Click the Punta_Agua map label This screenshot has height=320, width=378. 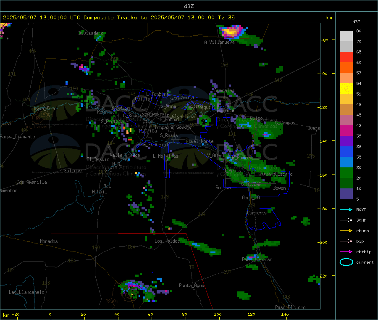[x=192, y=286]
